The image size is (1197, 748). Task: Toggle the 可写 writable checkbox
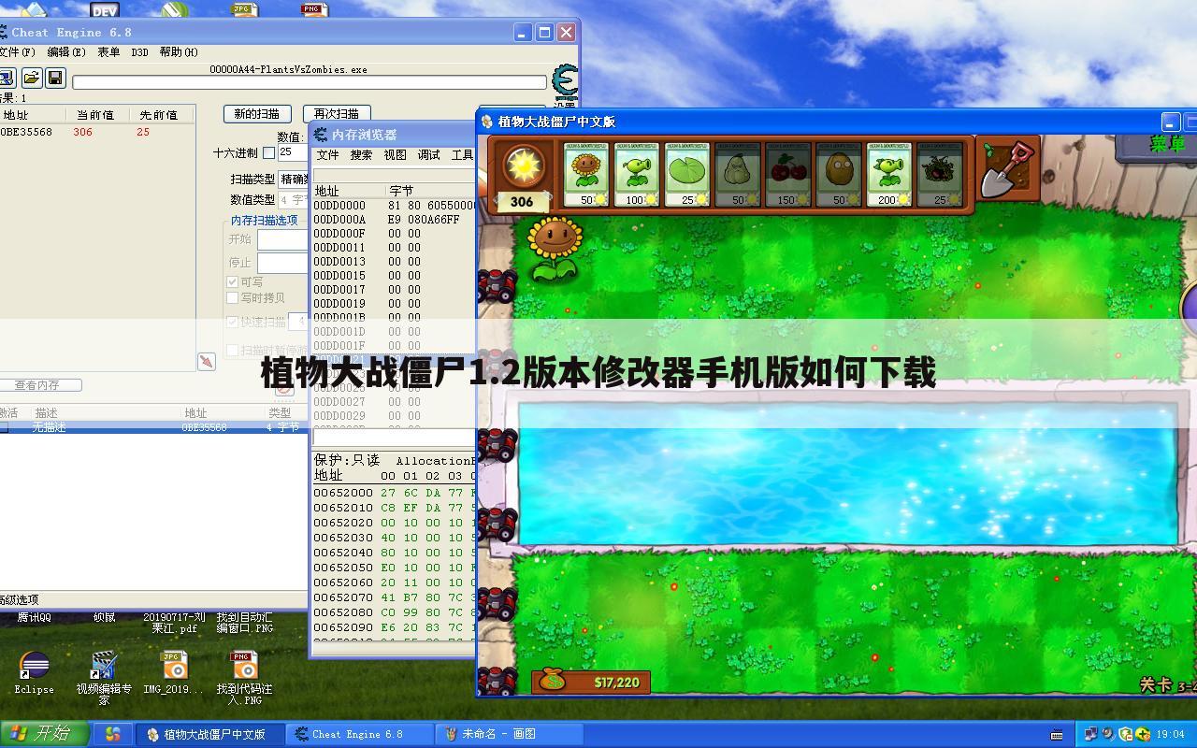coord(233,281)
